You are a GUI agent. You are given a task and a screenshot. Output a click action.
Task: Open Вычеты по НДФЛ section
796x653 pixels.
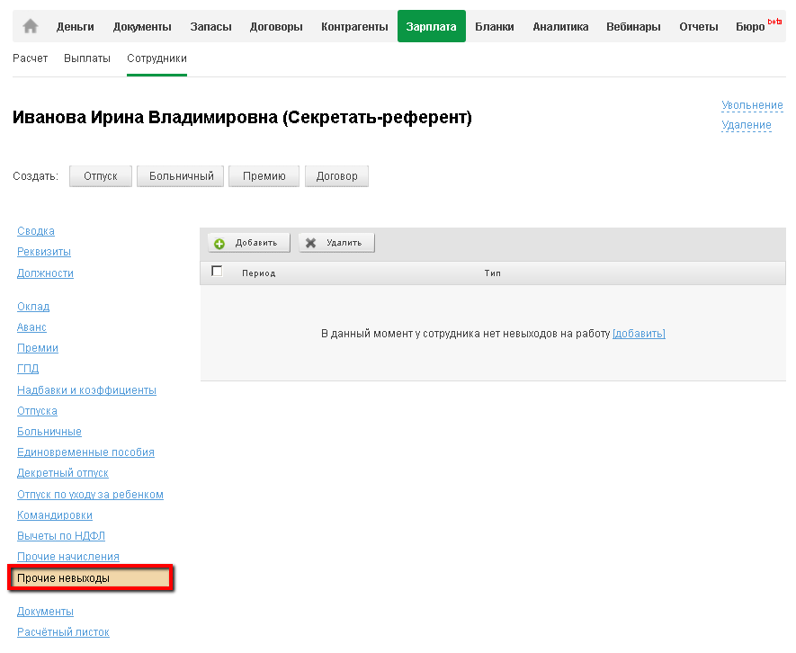(x=61, y=536)
